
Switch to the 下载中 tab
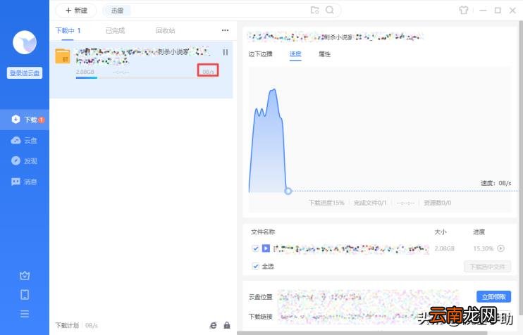(68, 31)
